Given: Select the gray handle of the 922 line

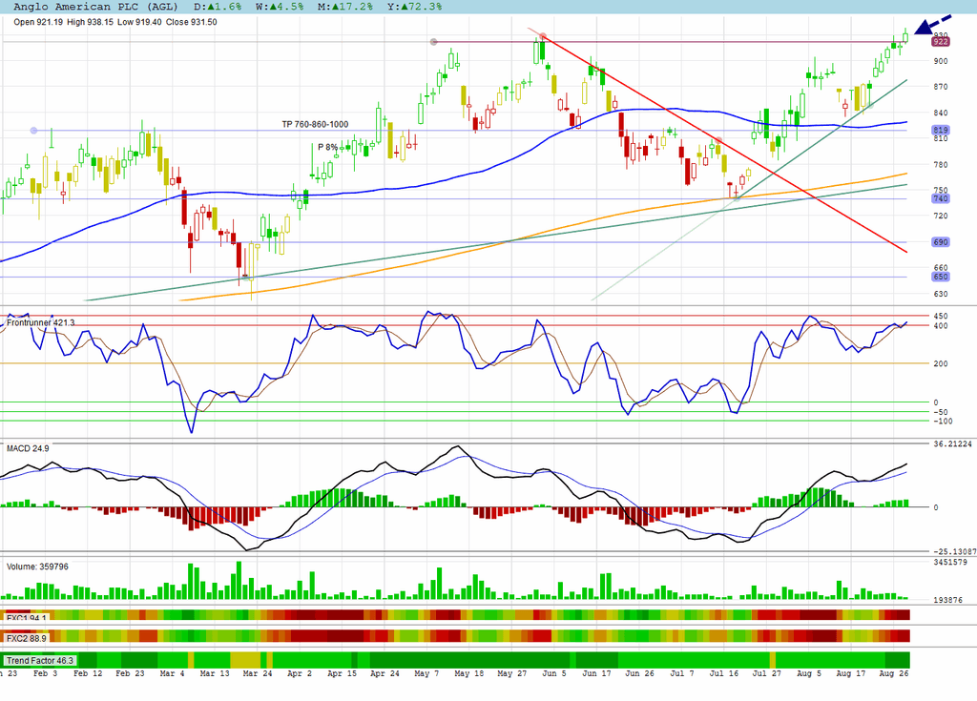Looking at the screenshot, I should 434,42.
